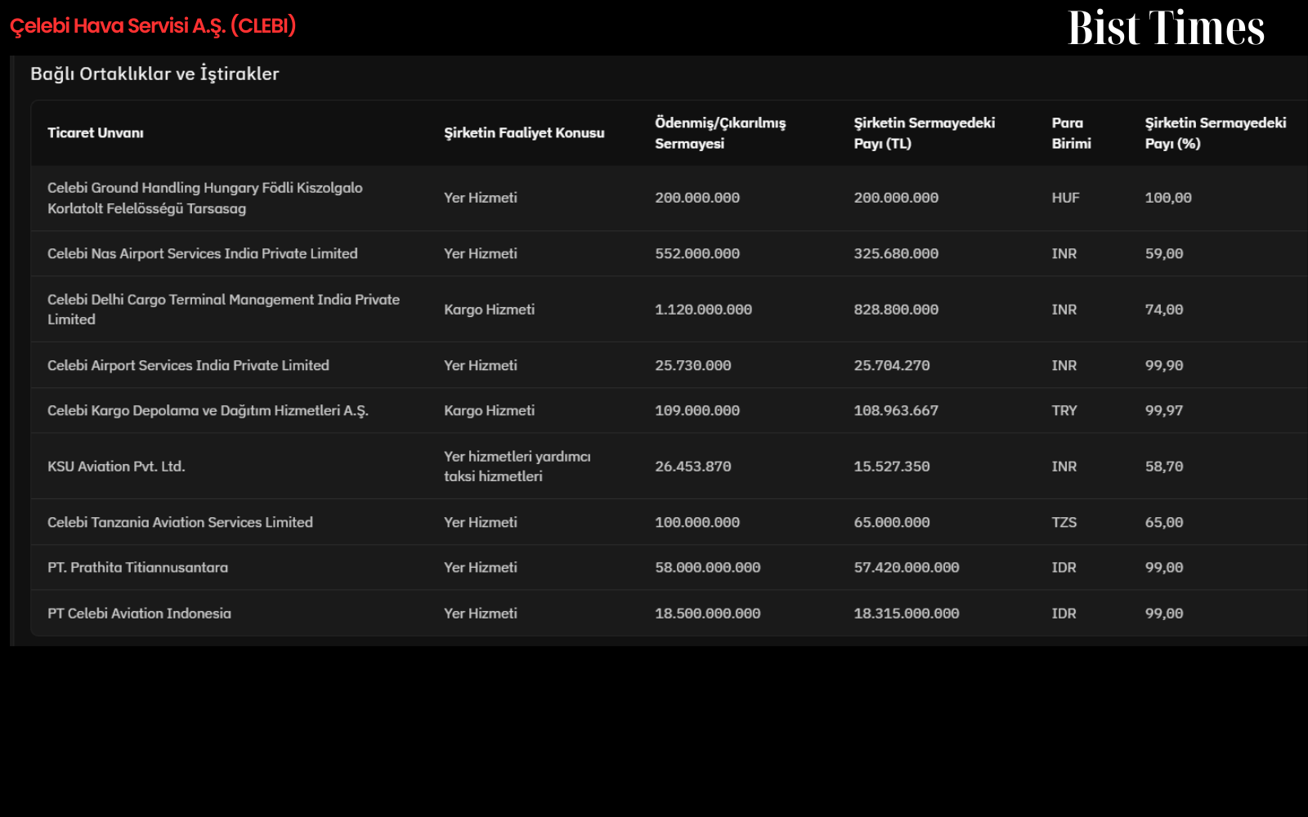Click the 26.453.870 capital value
This screenshot has height=817, width=1308.
[693, 467]
